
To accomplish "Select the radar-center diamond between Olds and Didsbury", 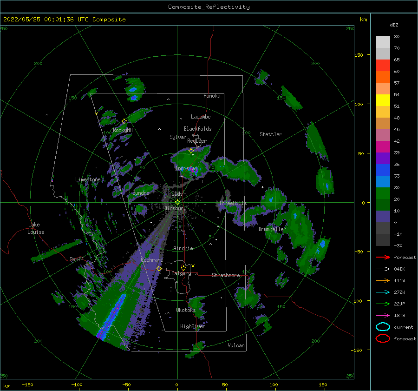I will tap(177, 202).
